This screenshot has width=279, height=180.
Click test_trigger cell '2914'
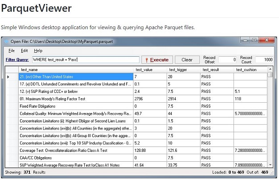coord(184,99)
